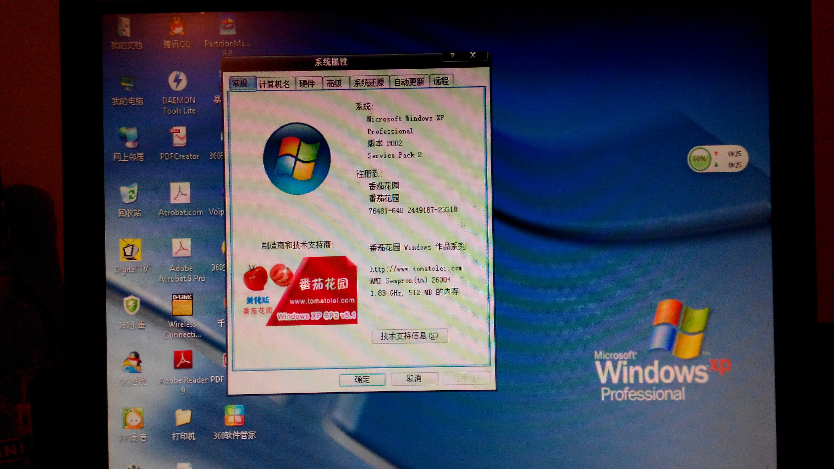Launch Digital TV desktop icon
Viewport: 834px width, 469px height.
pos(131,256)
